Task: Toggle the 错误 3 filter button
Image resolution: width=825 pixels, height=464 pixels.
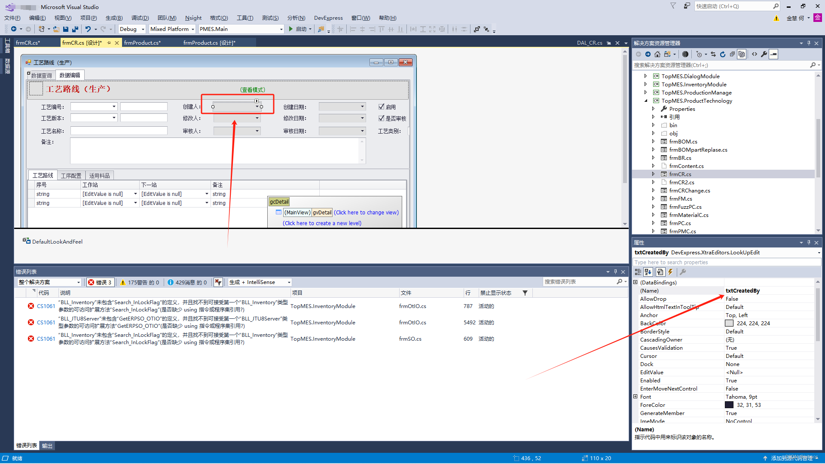Action: [100, 282]
